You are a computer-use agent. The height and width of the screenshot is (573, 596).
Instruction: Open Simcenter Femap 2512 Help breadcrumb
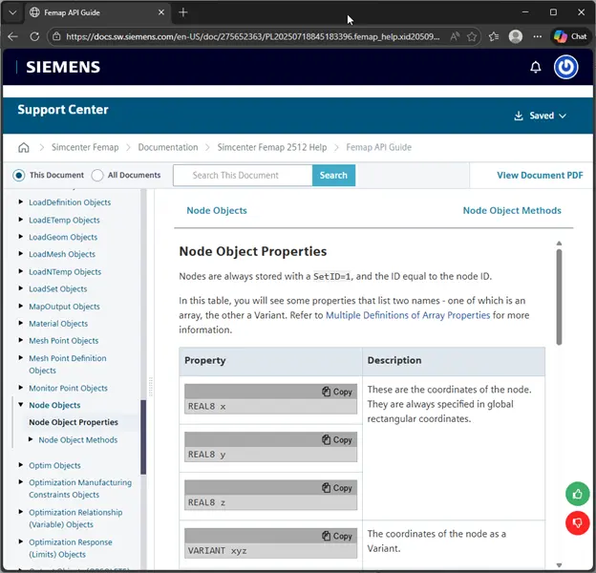[272, 147]
